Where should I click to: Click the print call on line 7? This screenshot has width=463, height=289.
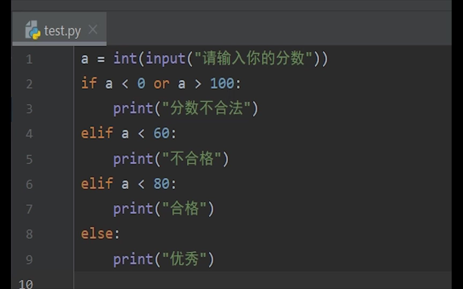click(133, 209)
